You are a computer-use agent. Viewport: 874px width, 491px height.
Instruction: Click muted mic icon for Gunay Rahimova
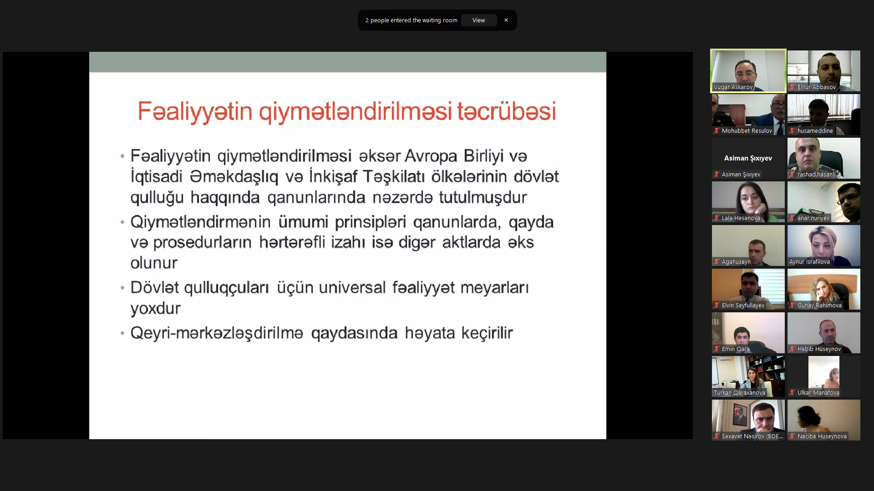pos(792,305)
